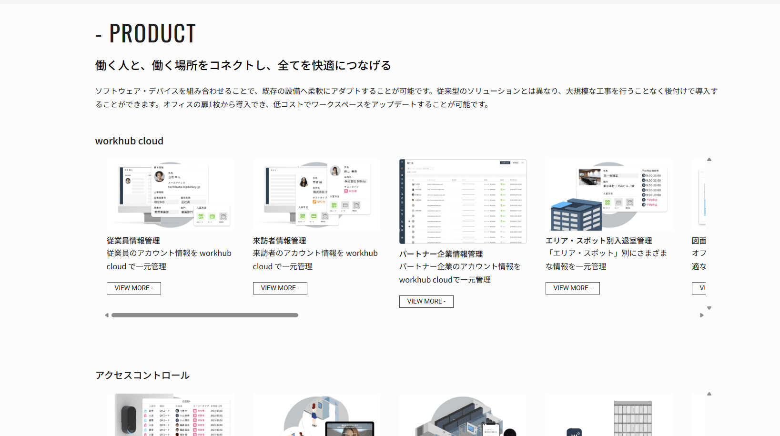Select the 従業員情報管理 card title
The image size is (780, 436).
point(133,241)
